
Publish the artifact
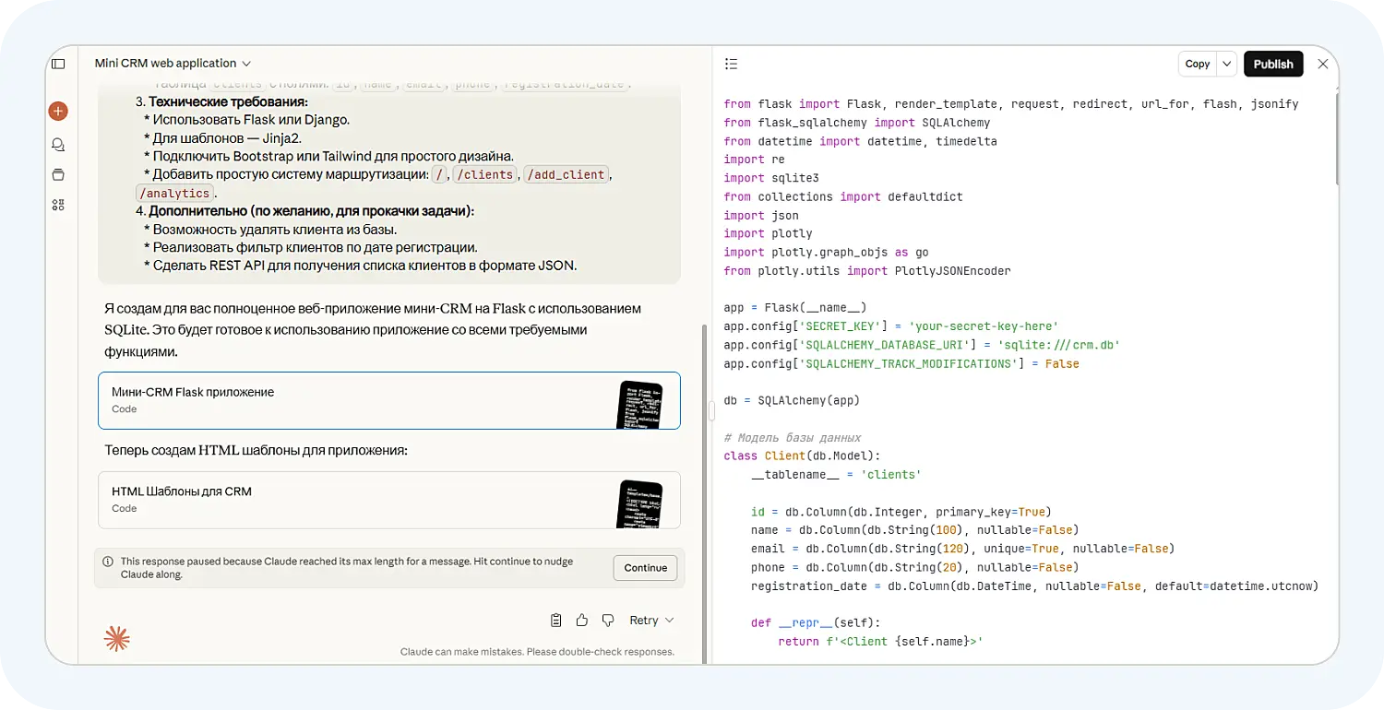coord(1273,64)
